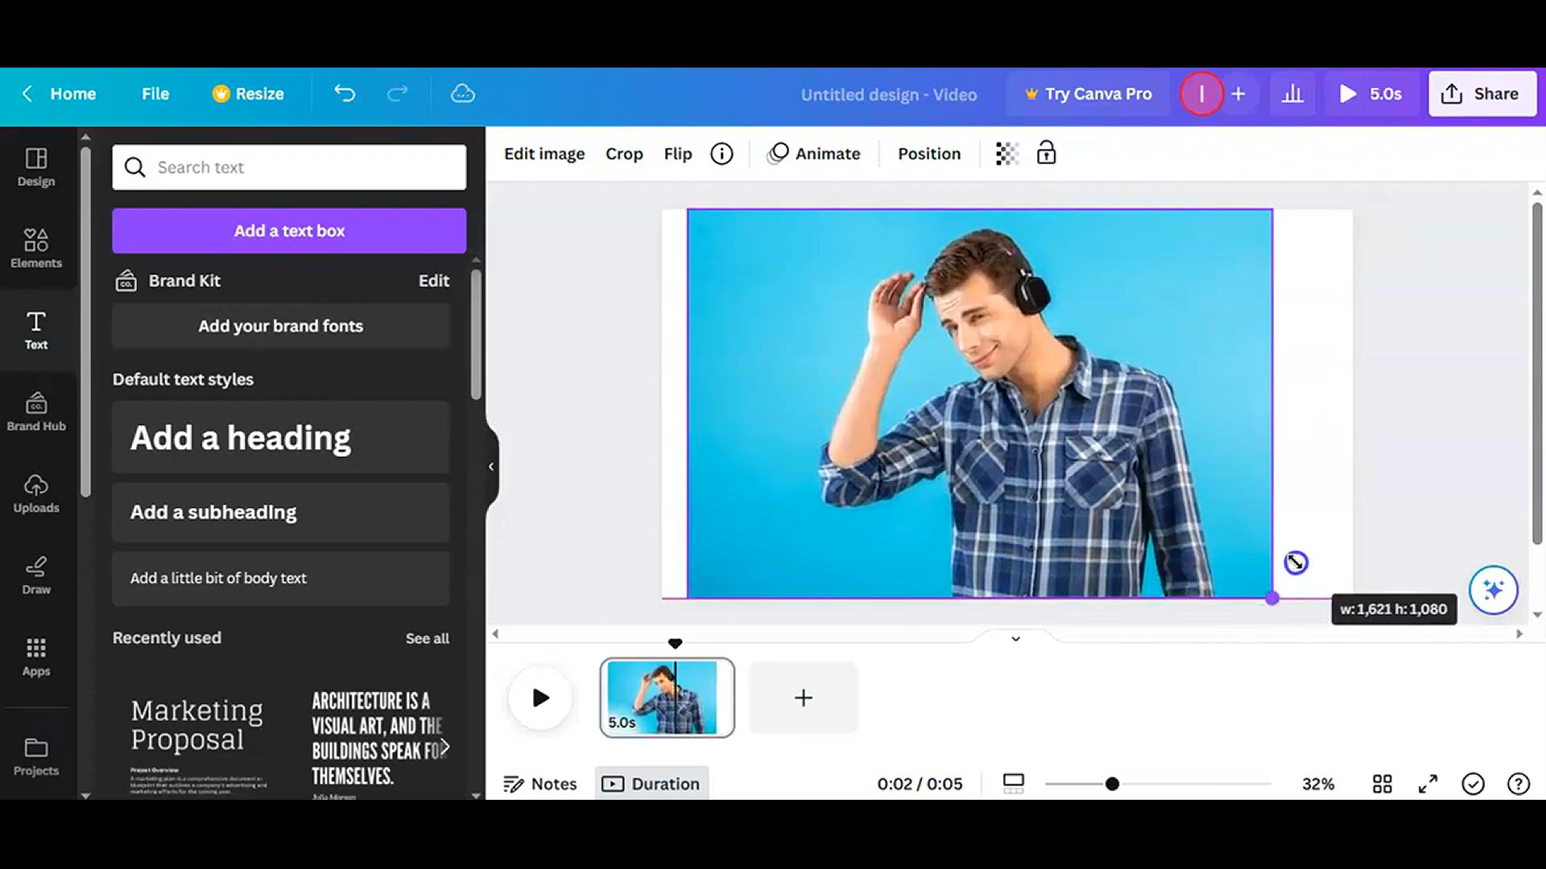This screenshot has width=1546, height=869.
Task: Open Magic assistant sparkle button
Action: tap(1494, 591)
